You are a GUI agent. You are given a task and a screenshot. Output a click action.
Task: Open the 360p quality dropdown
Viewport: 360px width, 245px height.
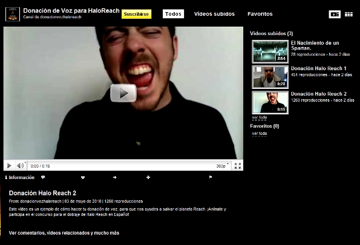pos(222,166)
